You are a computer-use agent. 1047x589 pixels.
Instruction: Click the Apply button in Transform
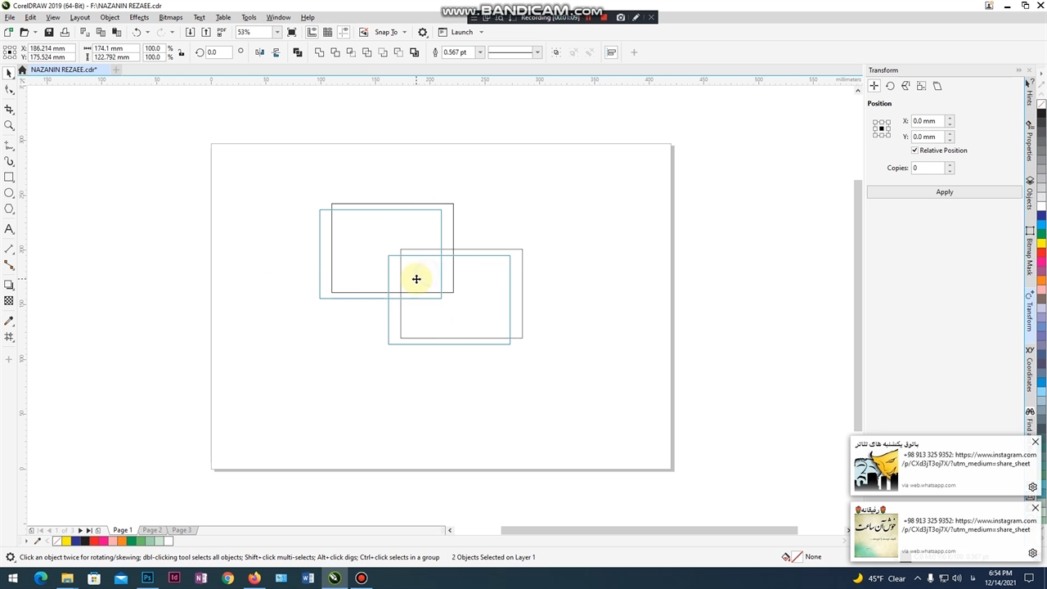click(944, 192)
